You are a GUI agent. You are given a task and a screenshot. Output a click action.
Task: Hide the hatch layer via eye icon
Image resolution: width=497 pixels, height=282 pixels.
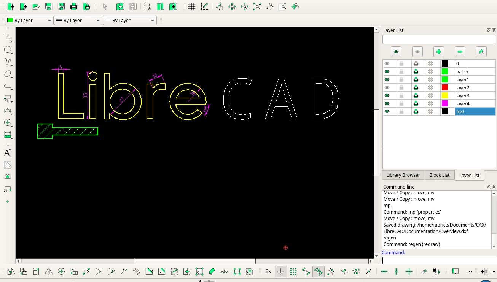pyautogui.click(x=387, y=71)
